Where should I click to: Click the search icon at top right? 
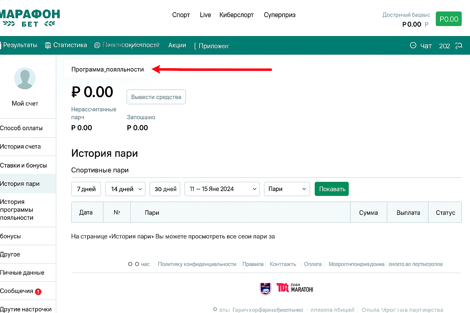tap(459, 45)
